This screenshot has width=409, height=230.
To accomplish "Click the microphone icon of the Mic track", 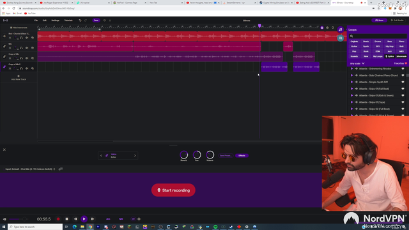I will point(4,46).
